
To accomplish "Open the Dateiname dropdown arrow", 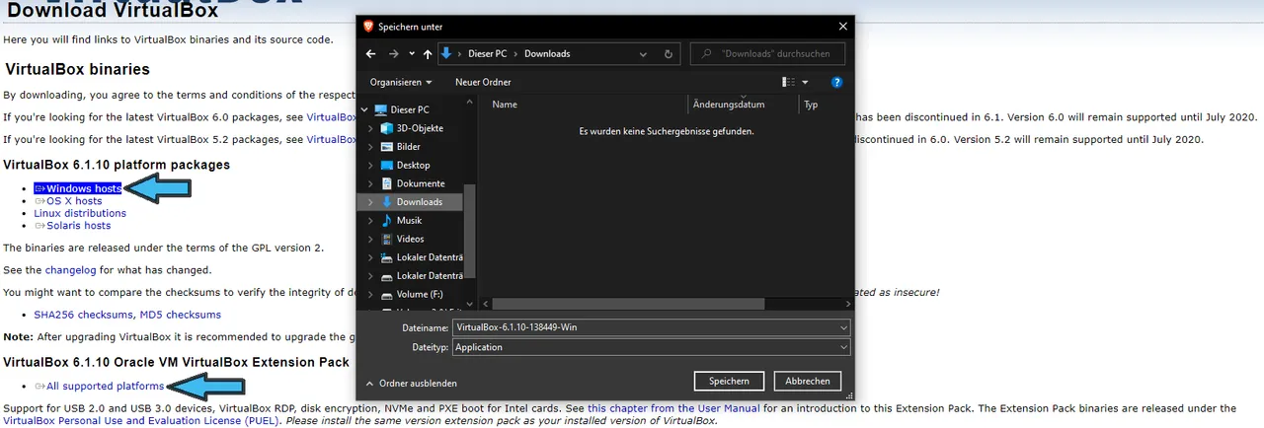I will pyautogui.click(x=843, y=327).
